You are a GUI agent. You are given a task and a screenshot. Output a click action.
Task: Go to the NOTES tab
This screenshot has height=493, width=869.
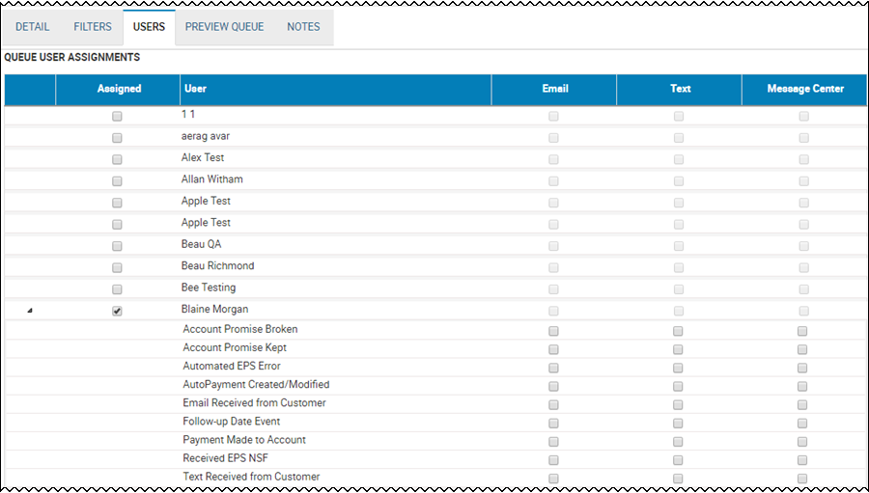(x=303, y=27)
